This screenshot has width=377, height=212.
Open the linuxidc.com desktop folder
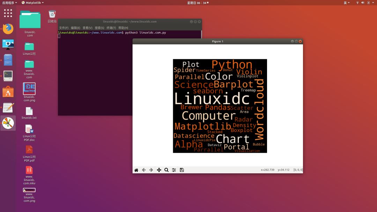point(30,23)
